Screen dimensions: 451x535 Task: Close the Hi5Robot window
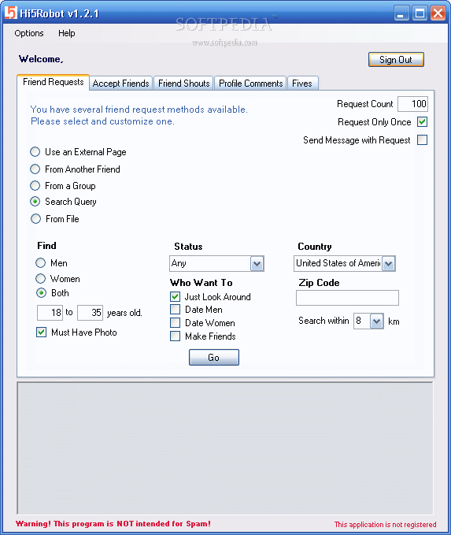(438, 13)
